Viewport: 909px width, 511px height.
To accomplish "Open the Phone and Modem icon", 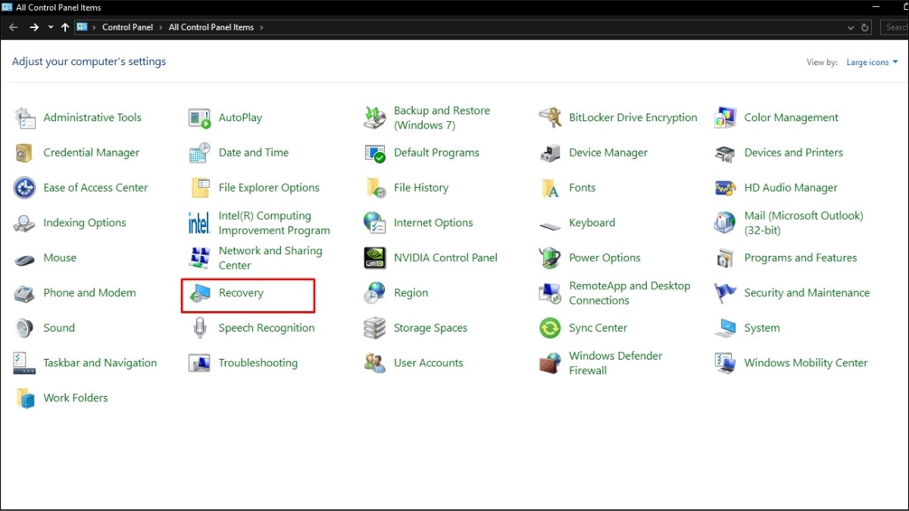I will coord(25,293).
